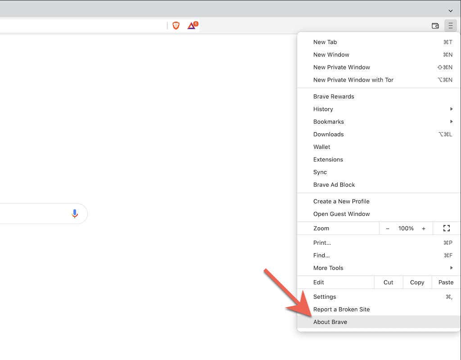Click the voice search microphone icon
This screenshot has height=360, width=461.
(x=75, y=214)
